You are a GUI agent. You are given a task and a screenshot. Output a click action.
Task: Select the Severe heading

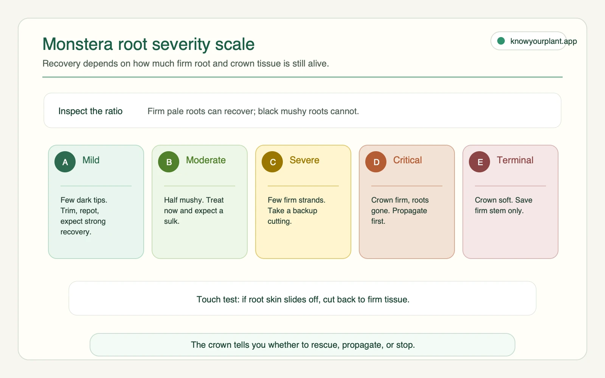point(304,160)
